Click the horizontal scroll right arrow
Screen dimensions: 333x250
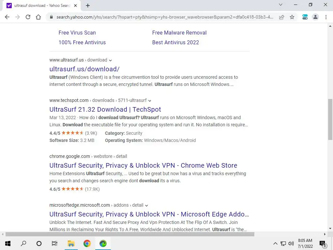tap(325, 234)
